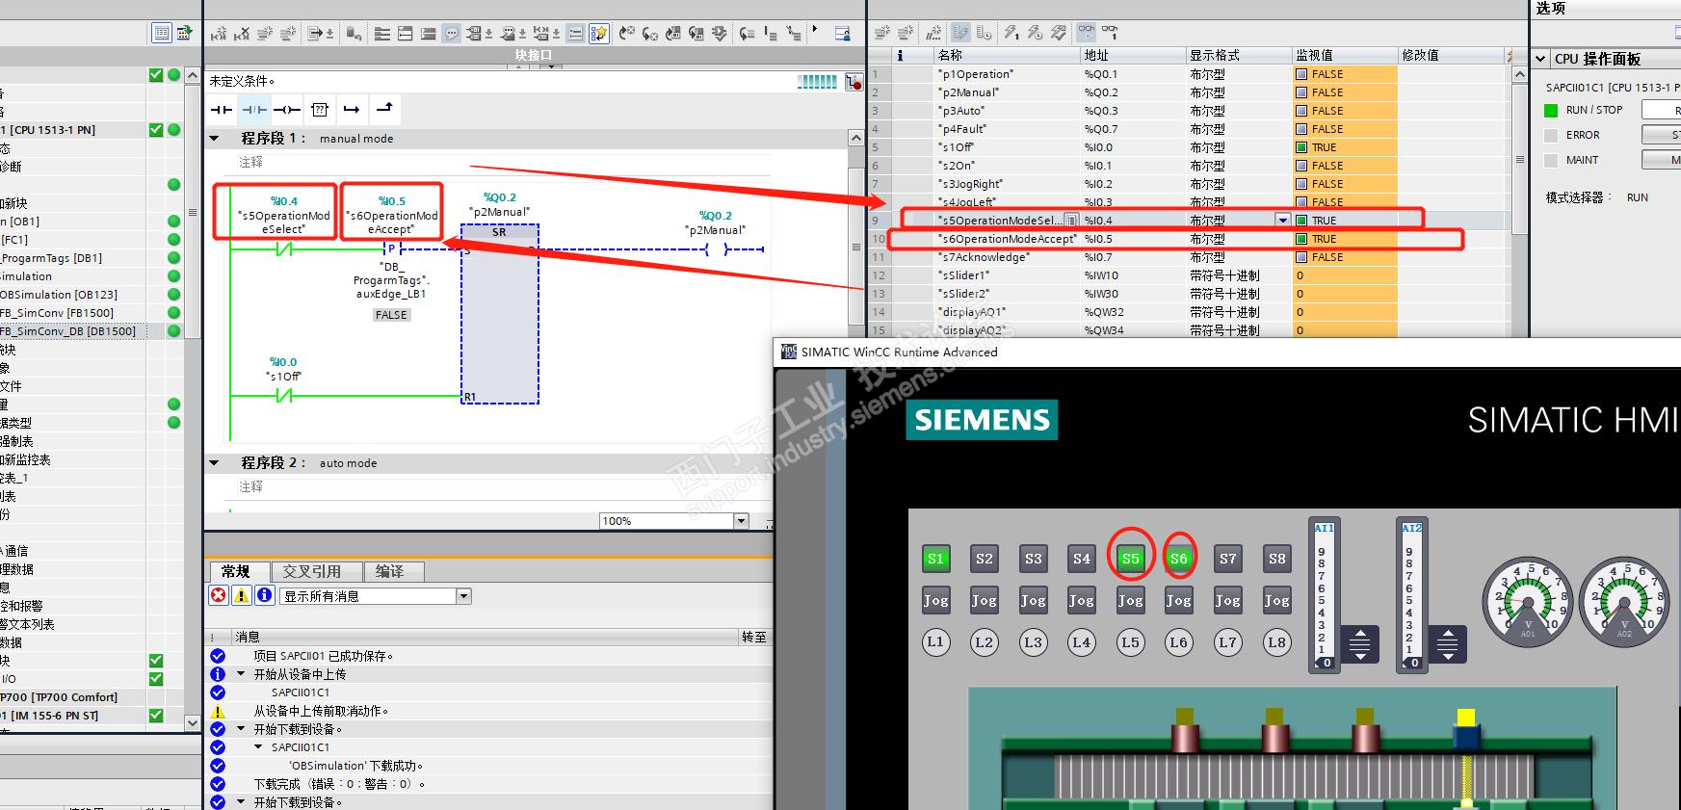Select the "p4Fault" name cell in the watch table
The height and width of the screenshot is (810, 1681).
click(1008, 129)
